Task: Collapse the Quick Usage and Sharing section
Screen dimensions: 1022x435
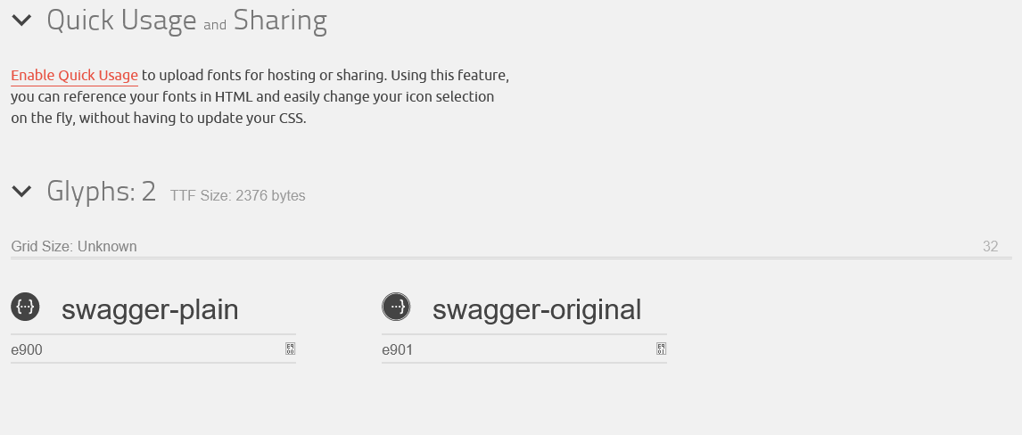Action: [x=21, y=21]
